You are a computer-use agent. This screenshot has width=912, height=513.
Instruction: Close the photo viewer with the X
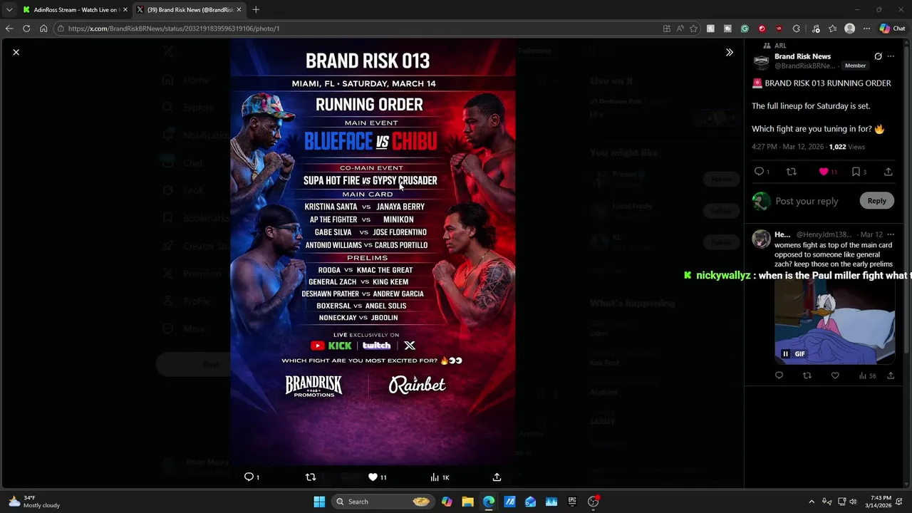click(16, 52)
